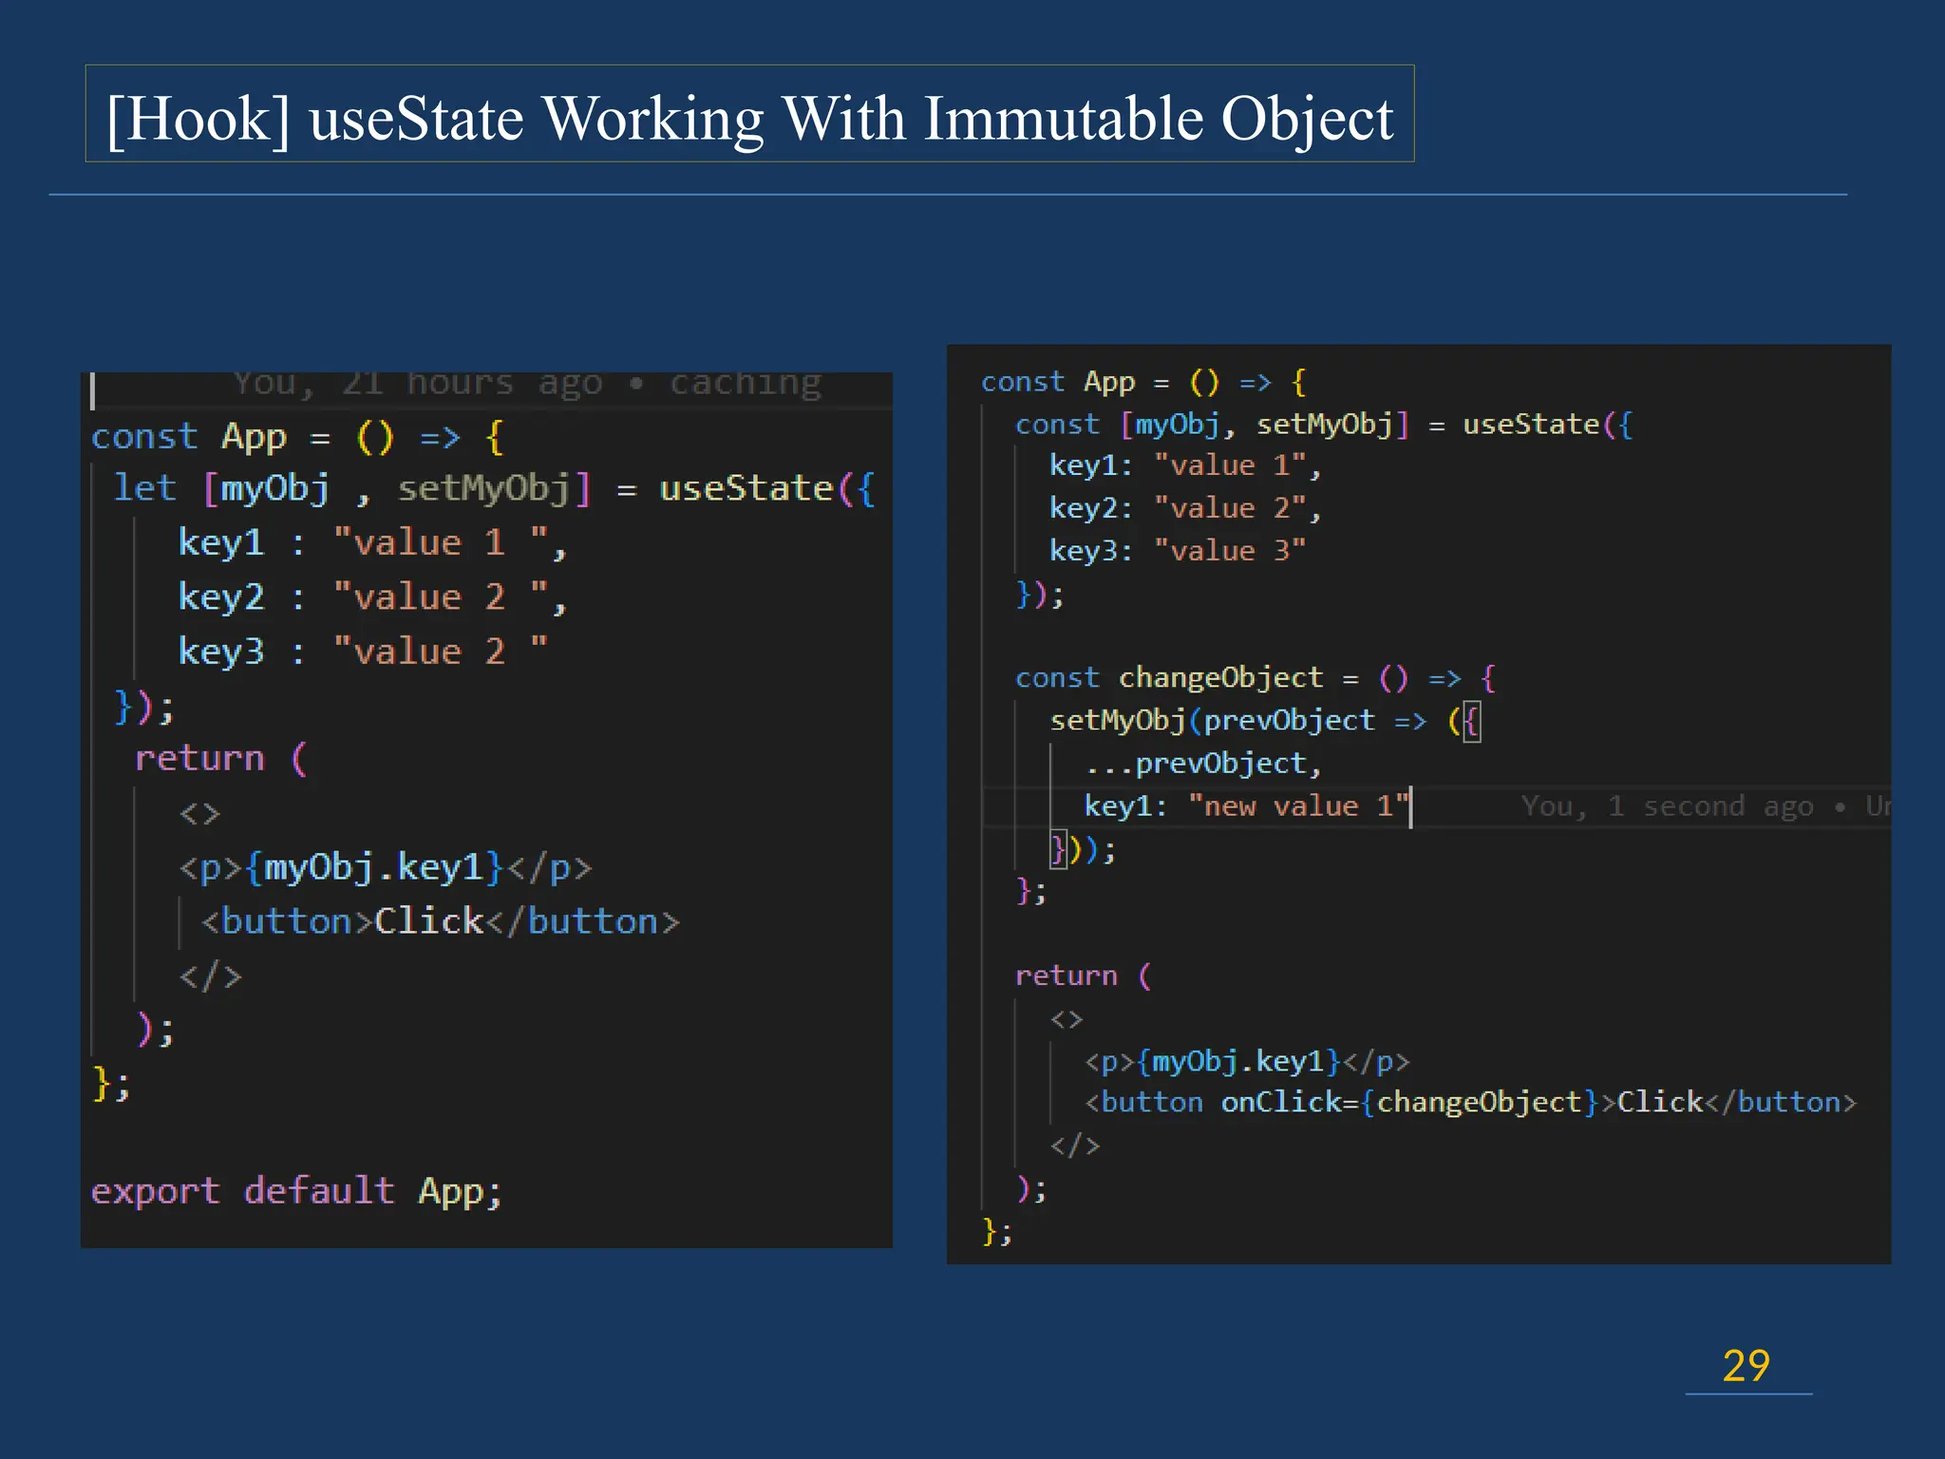Click the 'let [myObj , setMyObj]' declaration
The width and height of the screenshot is (1945, 1459).
351,488
